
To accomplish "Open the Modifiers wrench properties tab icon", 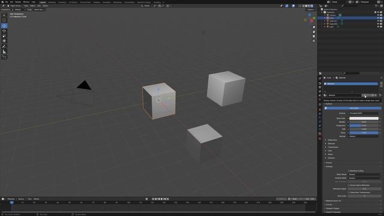I will coord(320,114).
